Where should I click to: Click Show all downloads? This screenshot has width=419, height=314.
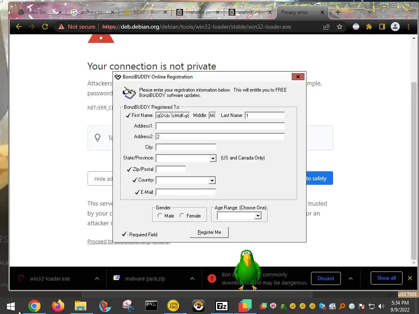[386, 278]
